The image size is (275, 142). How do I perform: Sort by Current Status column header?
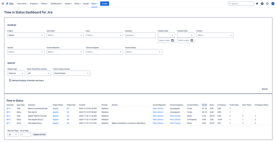193,105
